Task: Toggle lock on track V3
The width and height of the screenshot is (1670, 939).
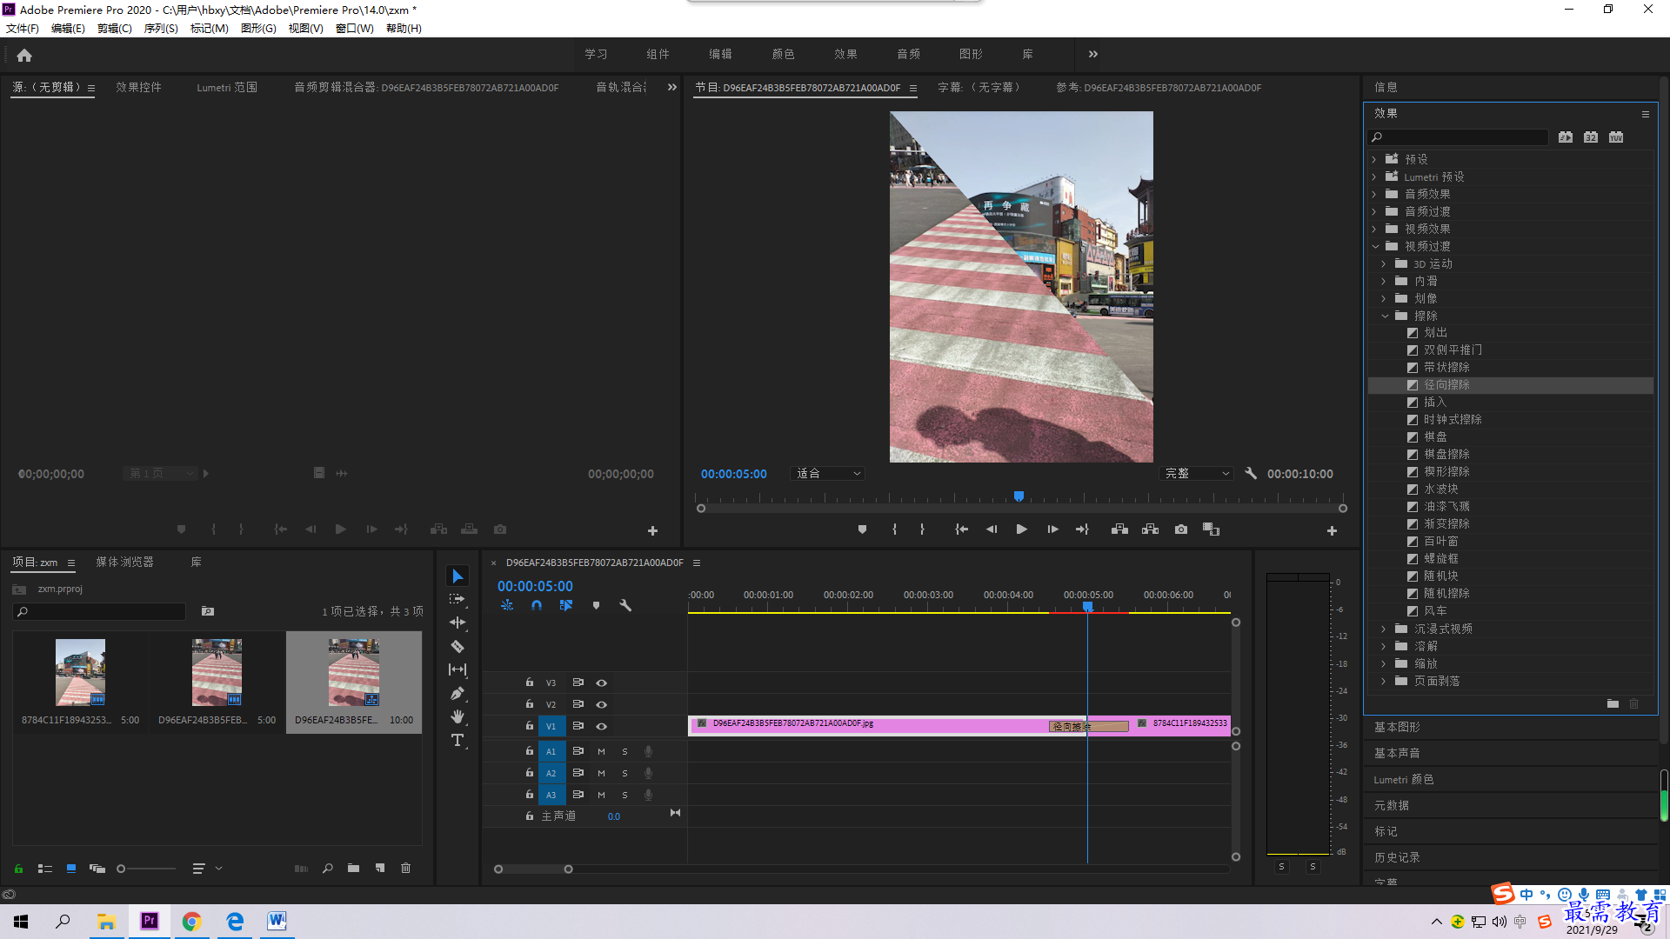Action: click(x=529, y=683)
